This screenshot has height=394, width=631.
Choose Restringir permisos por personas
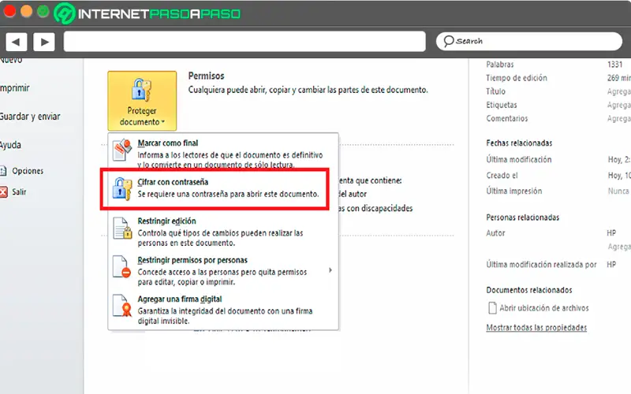pos(223,270)
